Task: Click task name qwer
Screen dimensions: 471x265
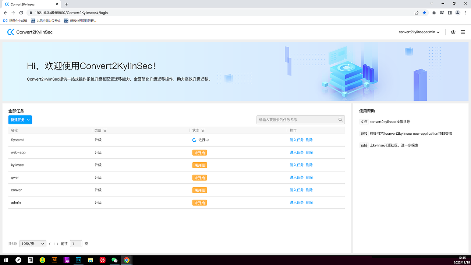Action: coord(15,177)
